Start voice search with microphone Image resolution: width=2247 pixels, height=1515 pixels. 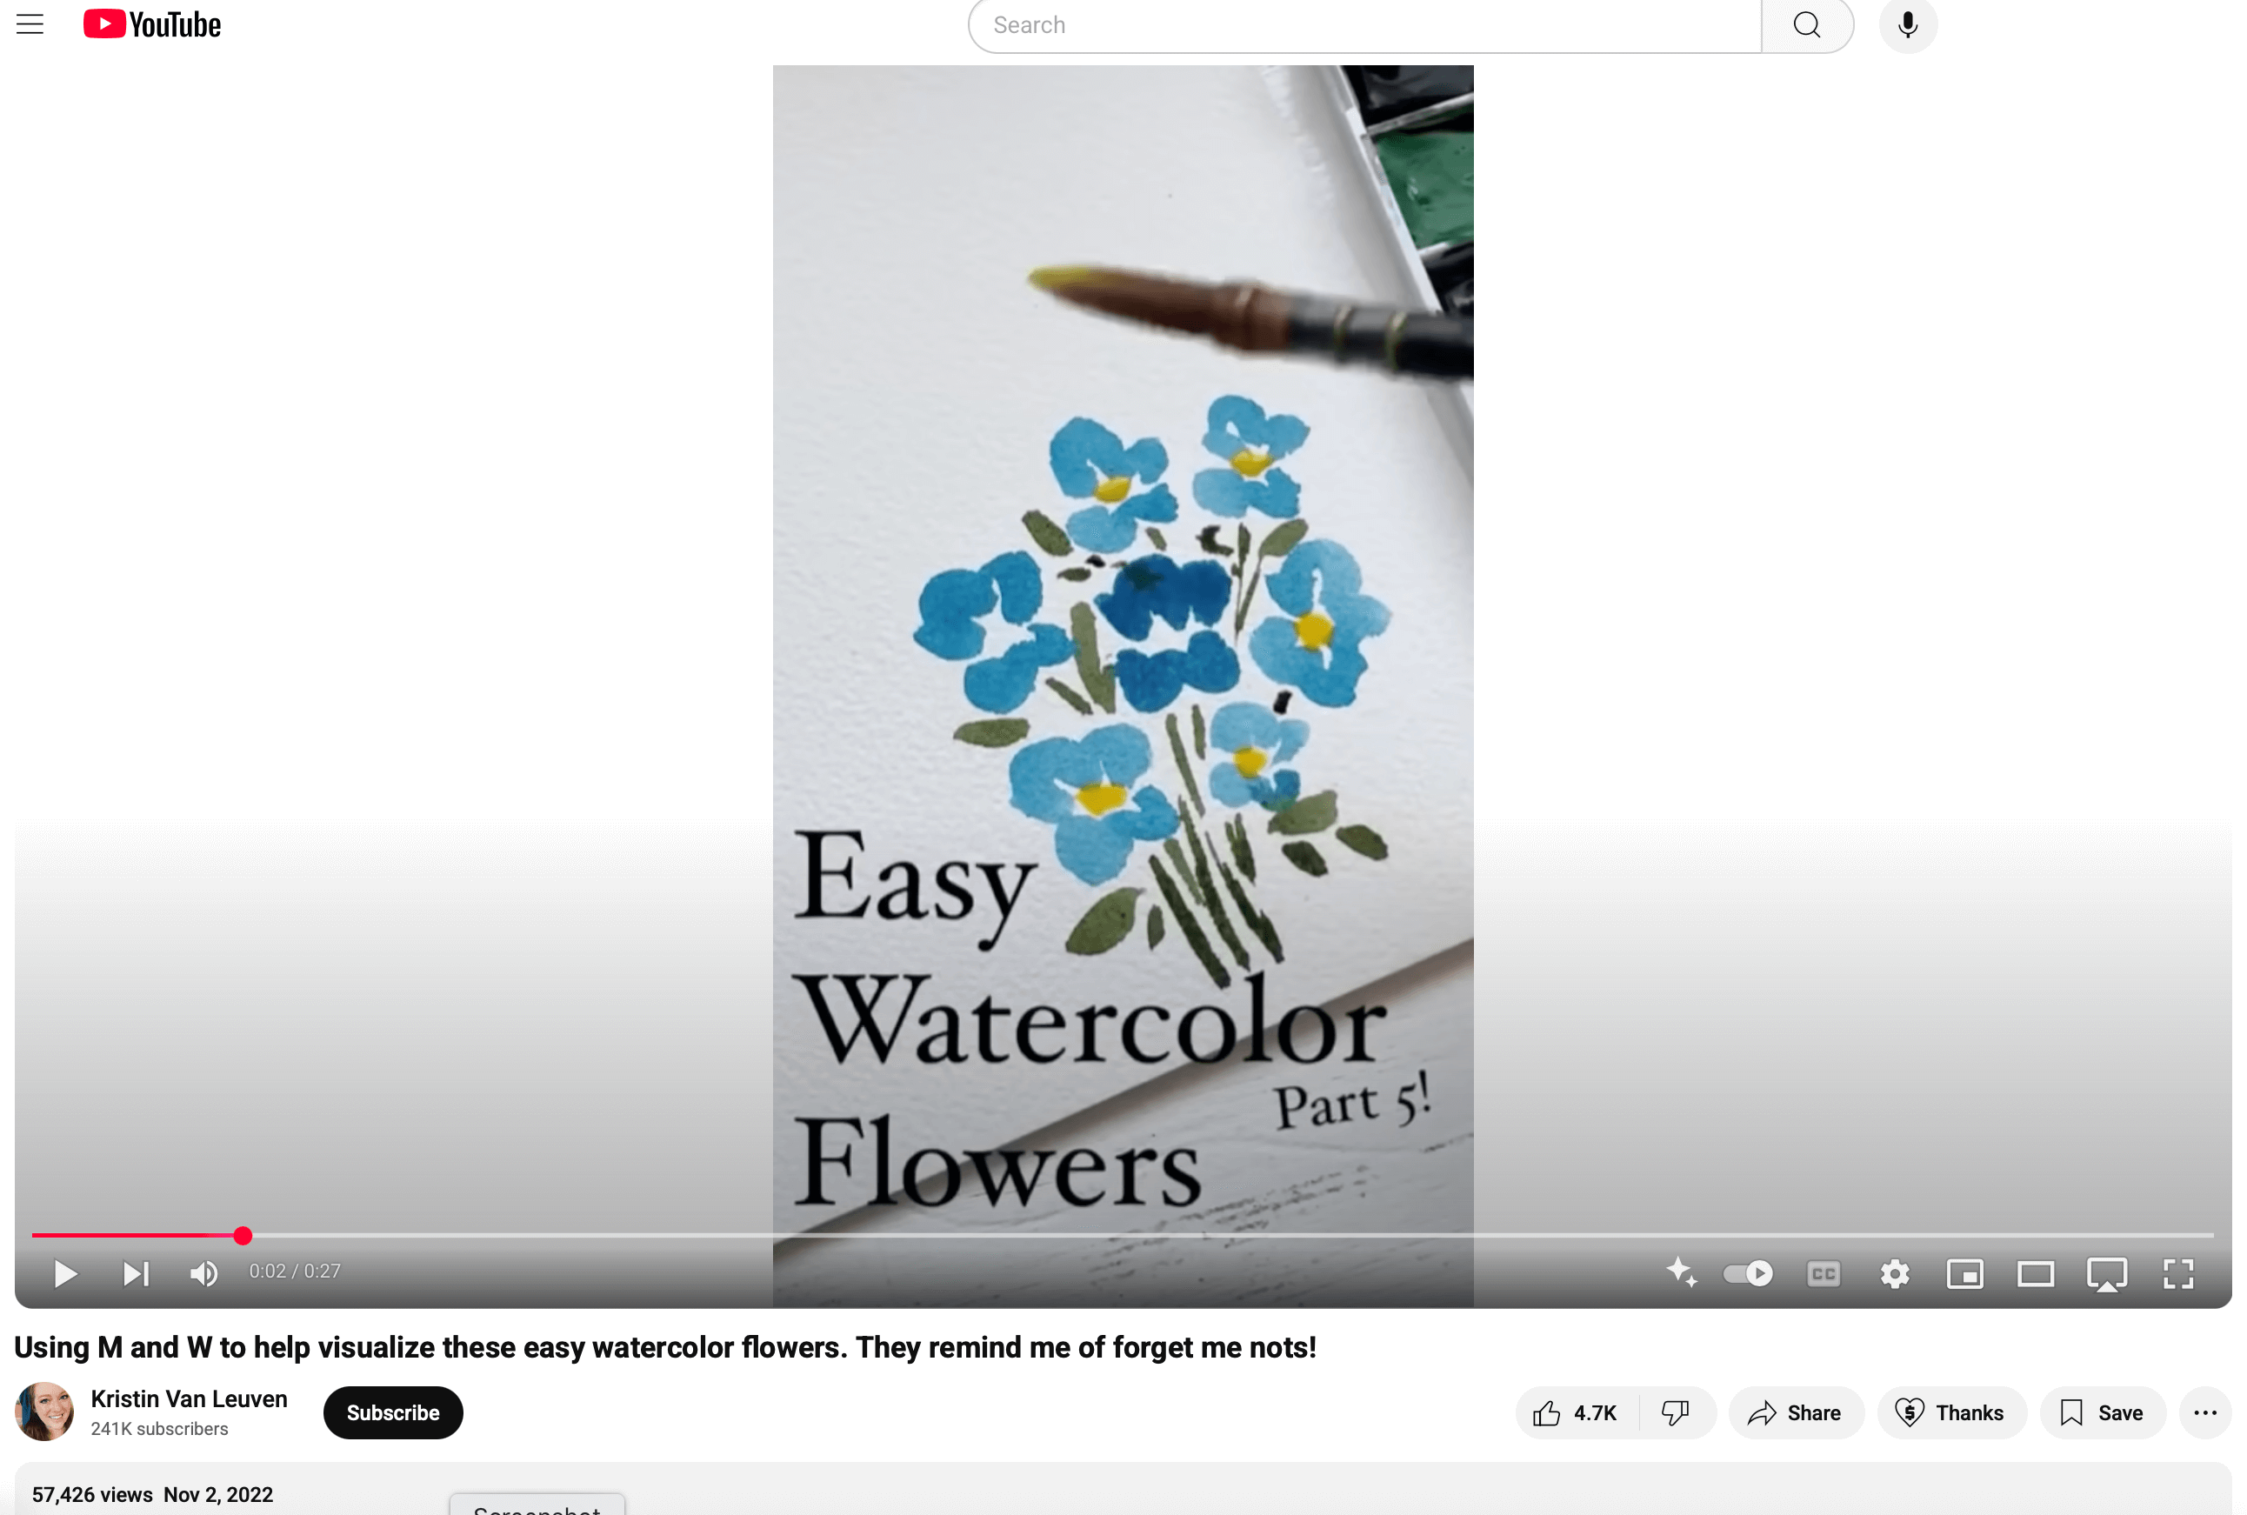coord(1907,25)
